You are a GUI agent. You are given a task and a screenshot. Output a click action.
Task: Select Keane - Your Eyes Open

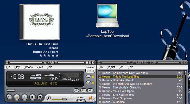[141, 91]
